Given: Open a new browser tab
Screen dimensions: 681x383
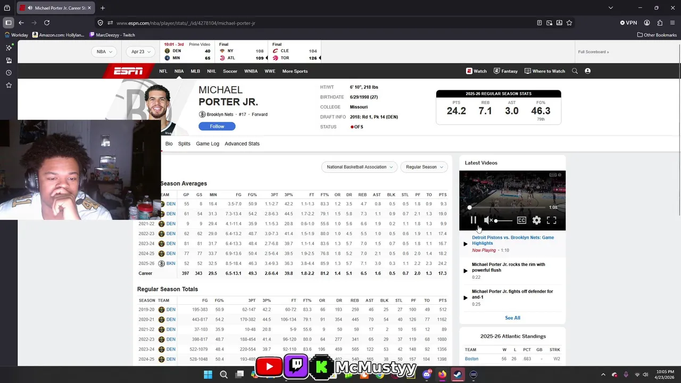Looking at the screenshot, I should pos(103,8).
